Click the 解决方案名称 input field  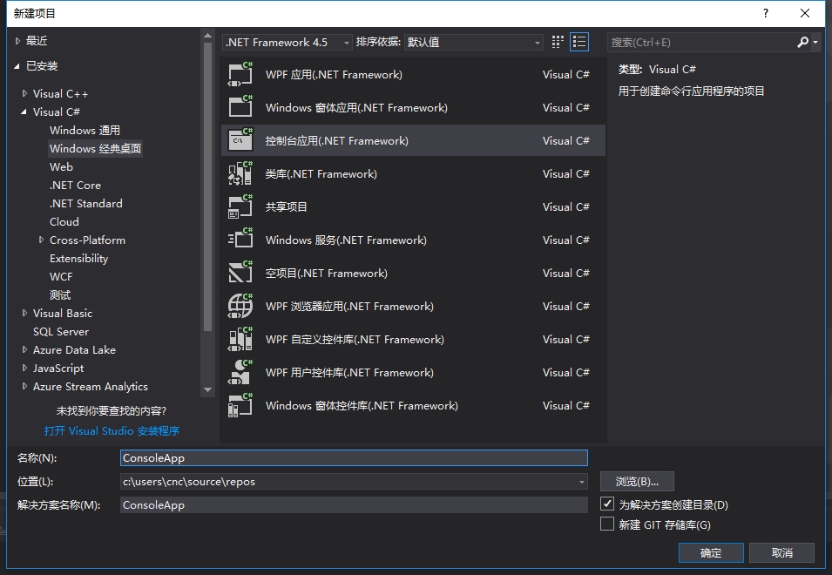click(x=354, y=505)
